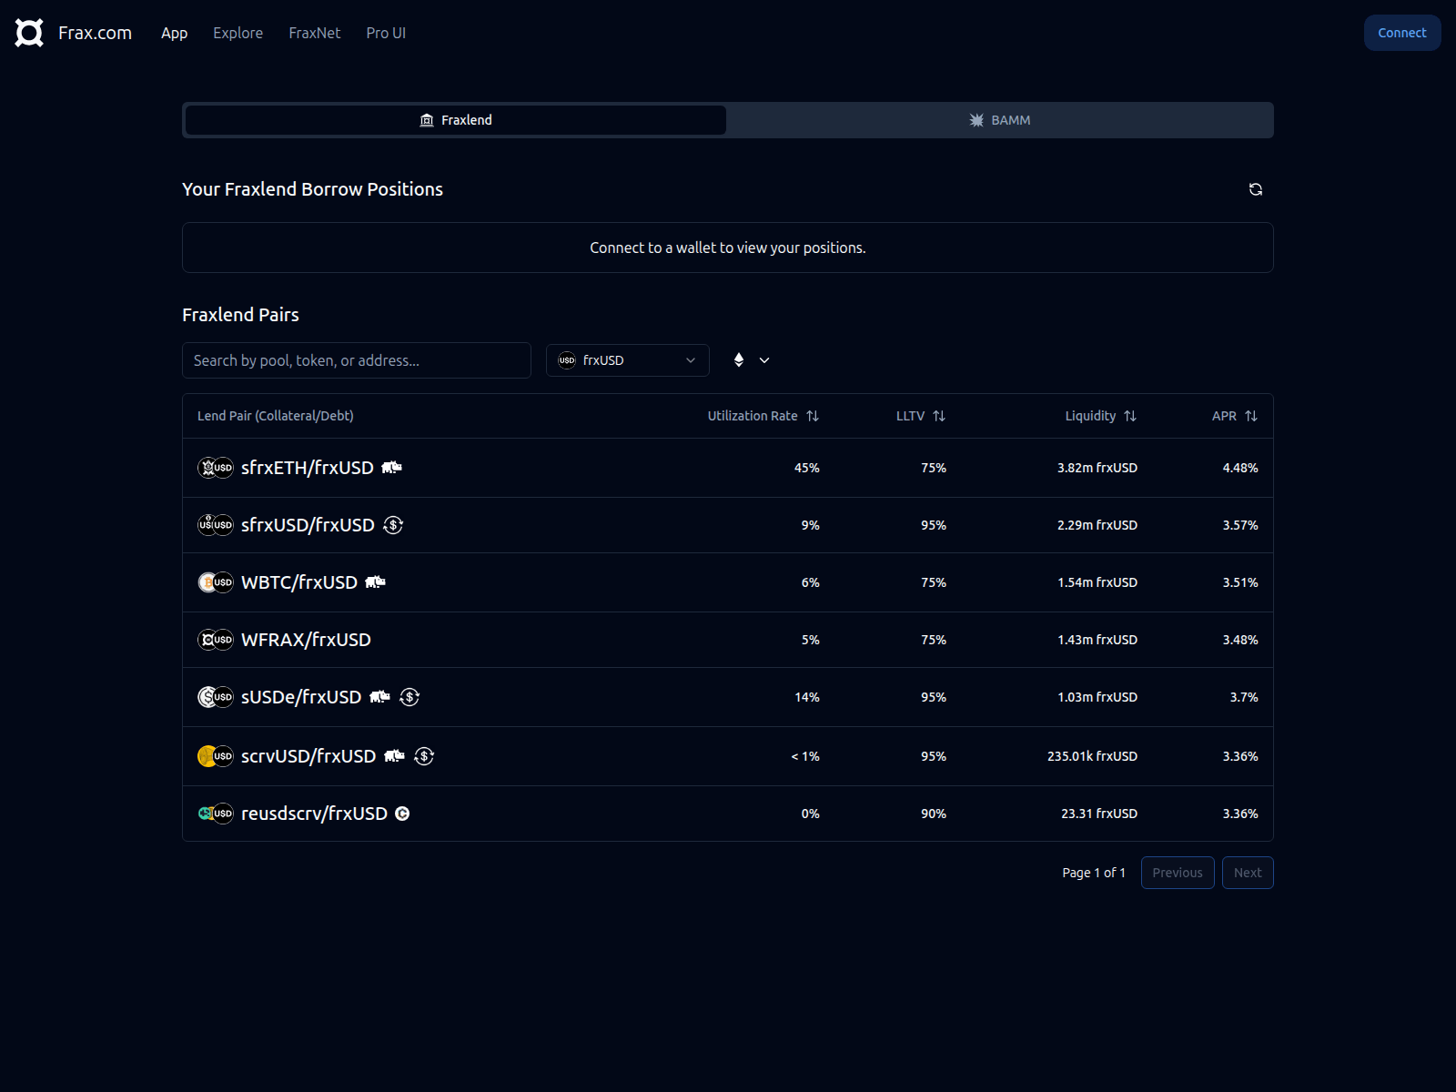Open the Explore menu

[x=238, y=33]
